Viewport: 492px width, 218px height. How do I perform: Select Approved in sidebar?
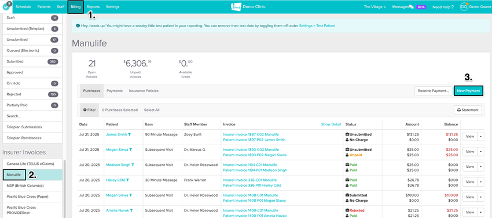32,72
